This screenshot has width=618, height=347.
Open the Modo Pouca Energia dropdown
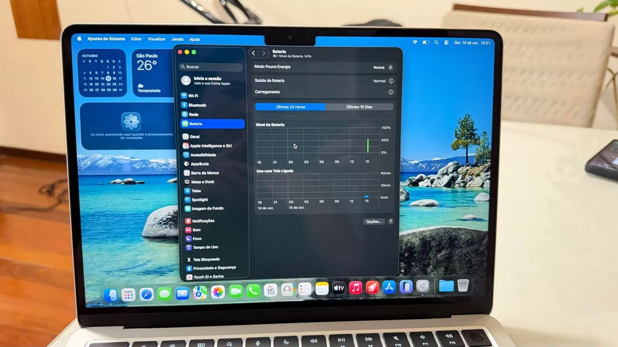[383, 67]
